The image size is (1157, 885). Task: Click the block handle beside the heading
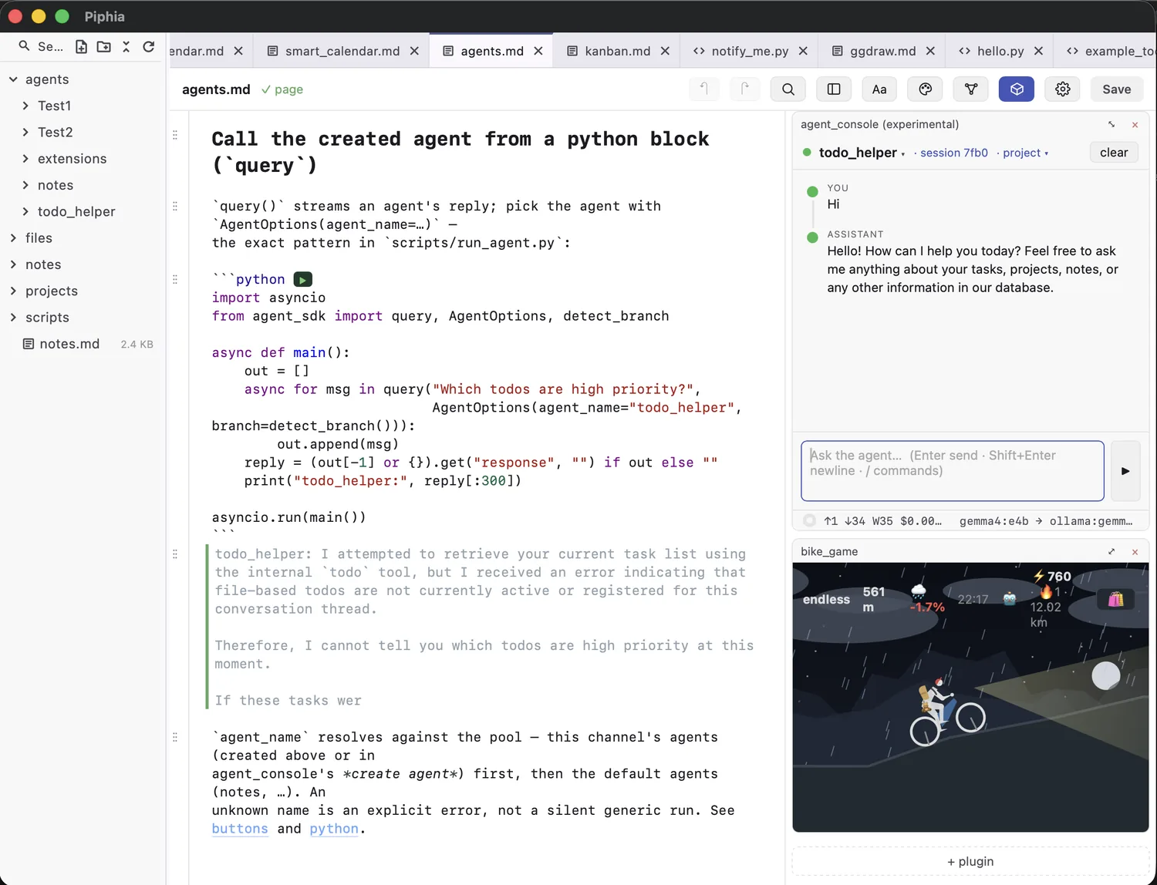pyautogui.click(x=175, y=135)
